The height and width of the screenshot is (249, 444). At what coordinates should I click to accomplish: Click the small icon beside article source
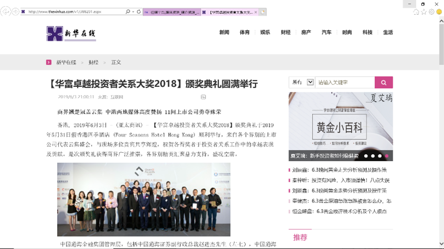click(x=203, y=97)
